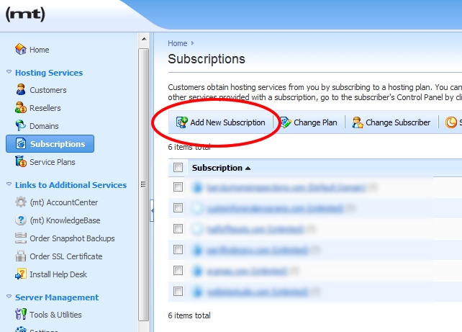Click the Home breadcrumb link
This screenshot has height=332, width=462.
point(177,43)
